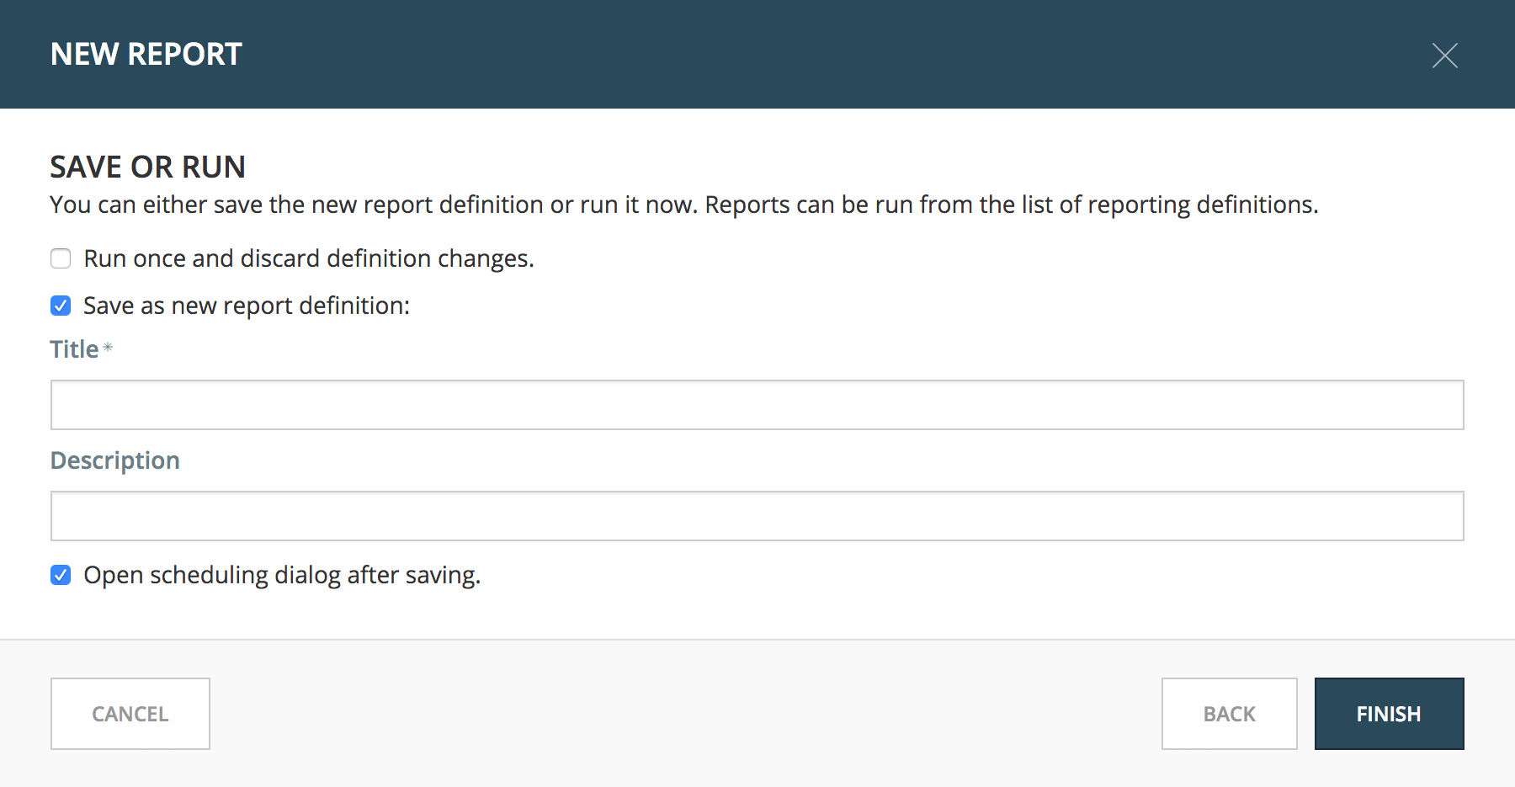Click the Finish button

click(1390, 714)
